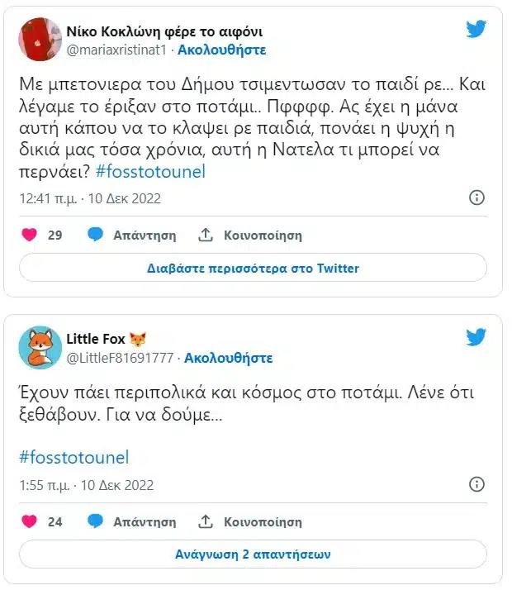Click Διαβάστε περισσότερα στο Twitter button
The height and width of the screenshot is (590, 512).
pyautogui.click(x=253, y=268)
